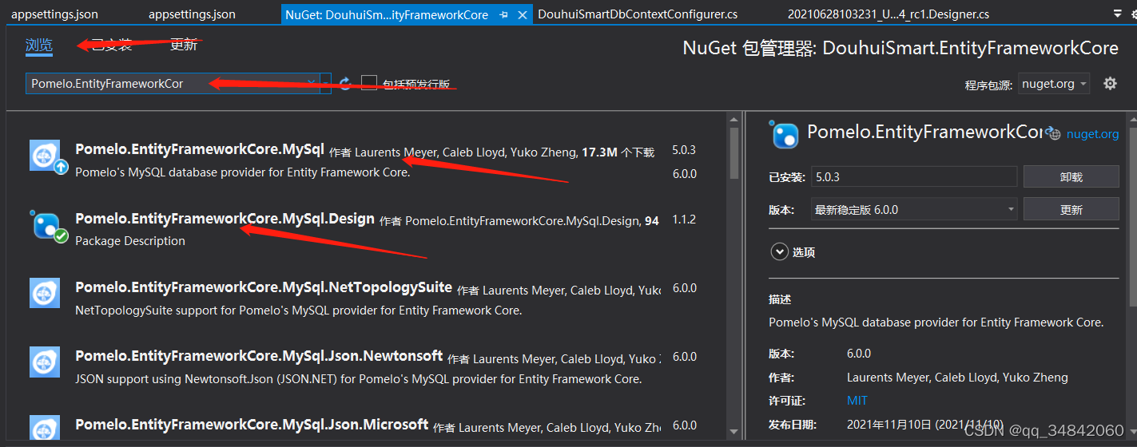Click the MySql.NetTopologySuite package icon
1137x447 pixels.
click(x=45, y=293)
